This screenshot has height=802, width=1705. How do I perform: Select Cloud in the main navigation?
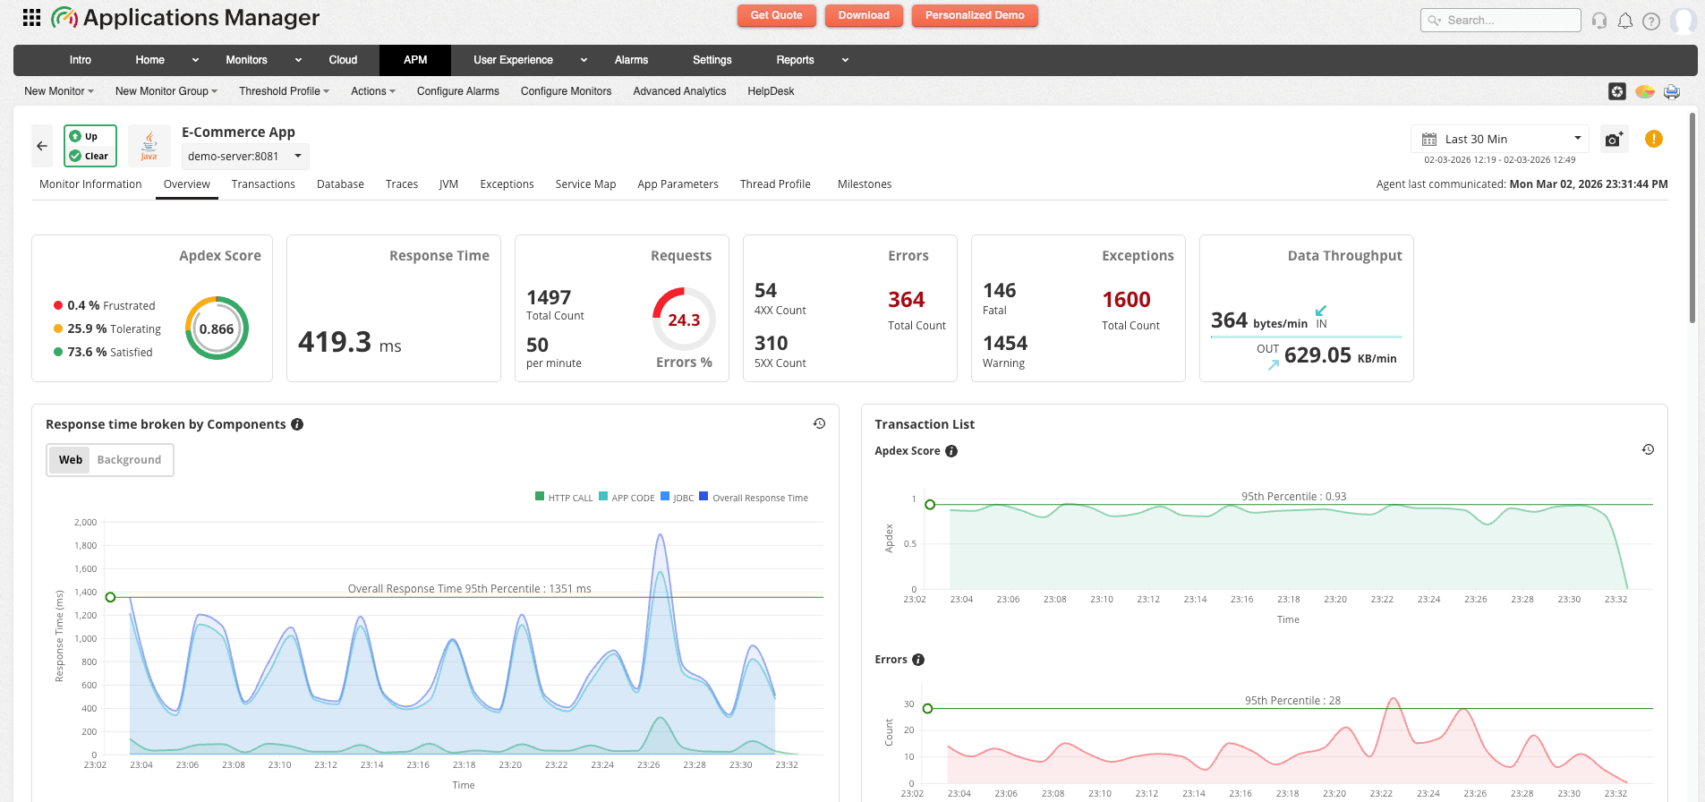(x=343, y=60)
